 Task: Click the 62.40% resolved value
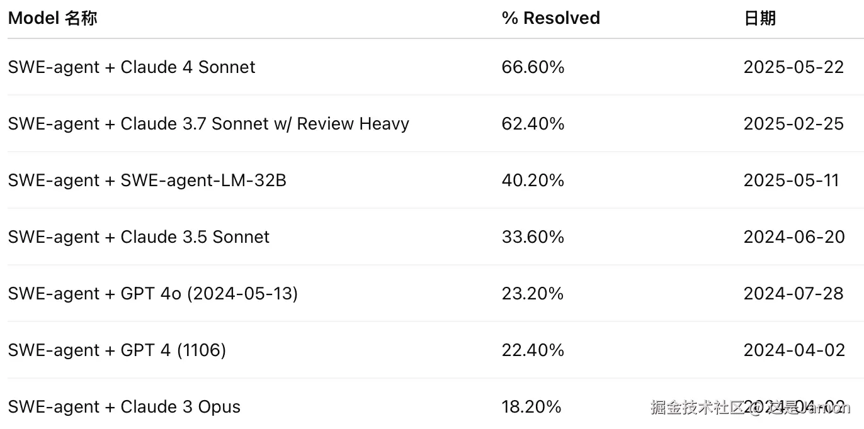click(533, 124)
